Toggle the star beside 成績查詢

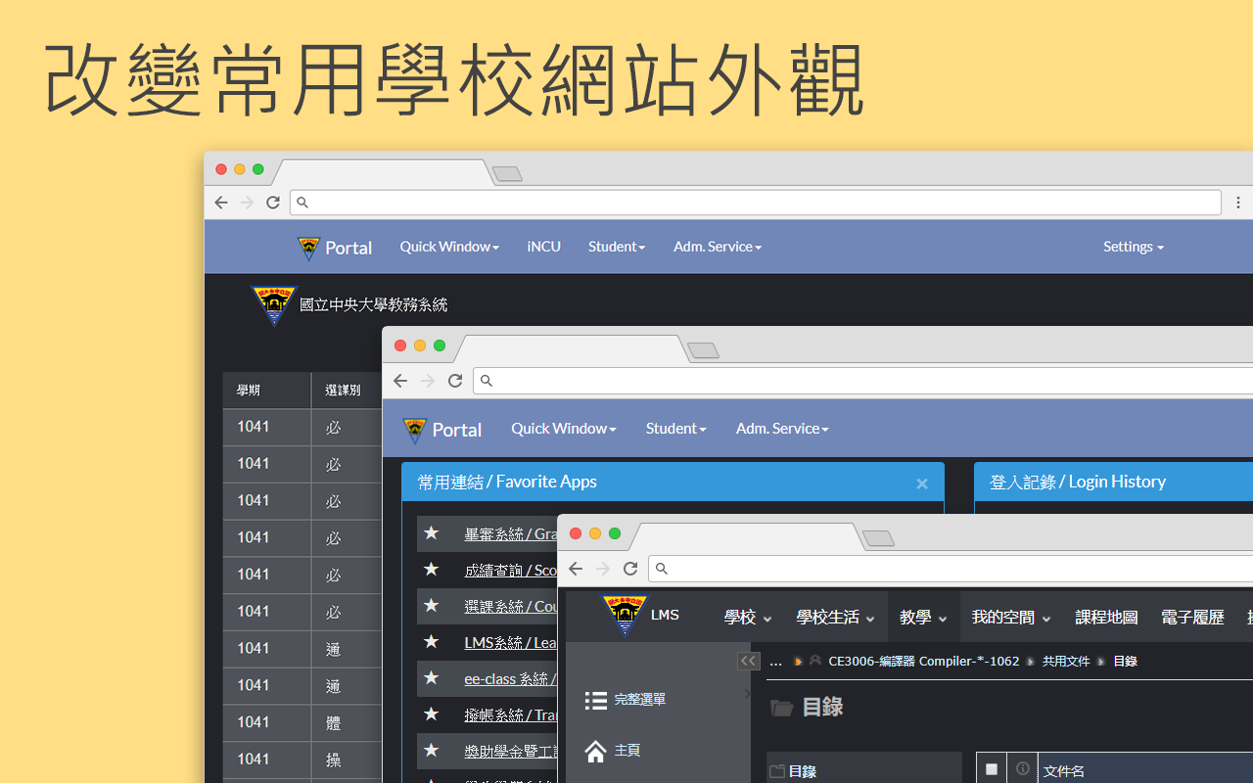(x=431, y=570)
